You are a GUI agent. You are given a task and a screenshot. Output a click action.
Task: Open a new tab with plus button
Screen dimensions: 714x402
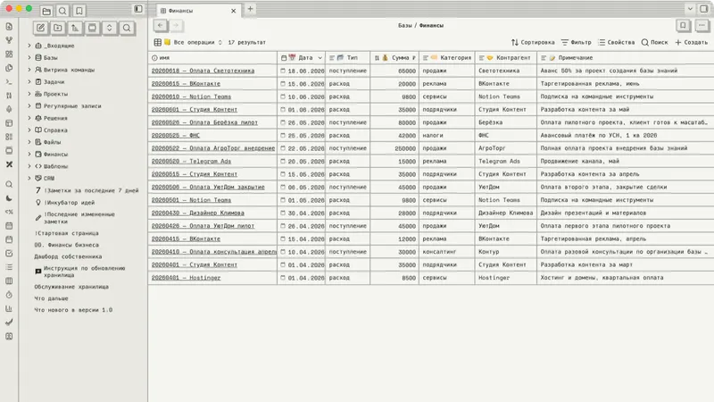[x=250, y=9]
